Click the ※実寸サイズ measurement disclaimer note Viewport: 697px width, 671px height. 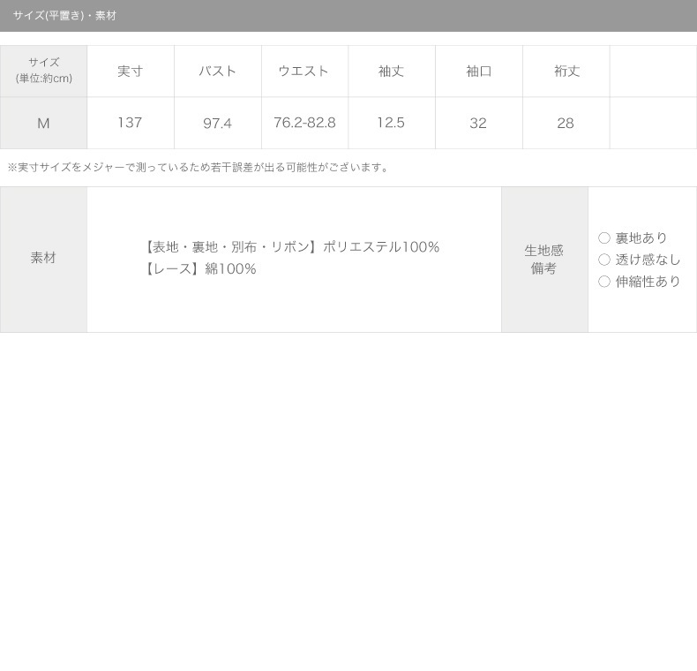(199, 167)
